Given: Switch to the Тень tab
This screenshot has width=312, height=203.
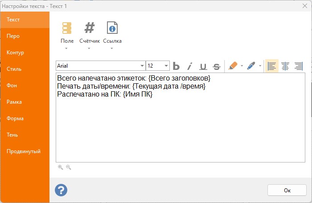Looking at the screenshot, I should 25,135.
